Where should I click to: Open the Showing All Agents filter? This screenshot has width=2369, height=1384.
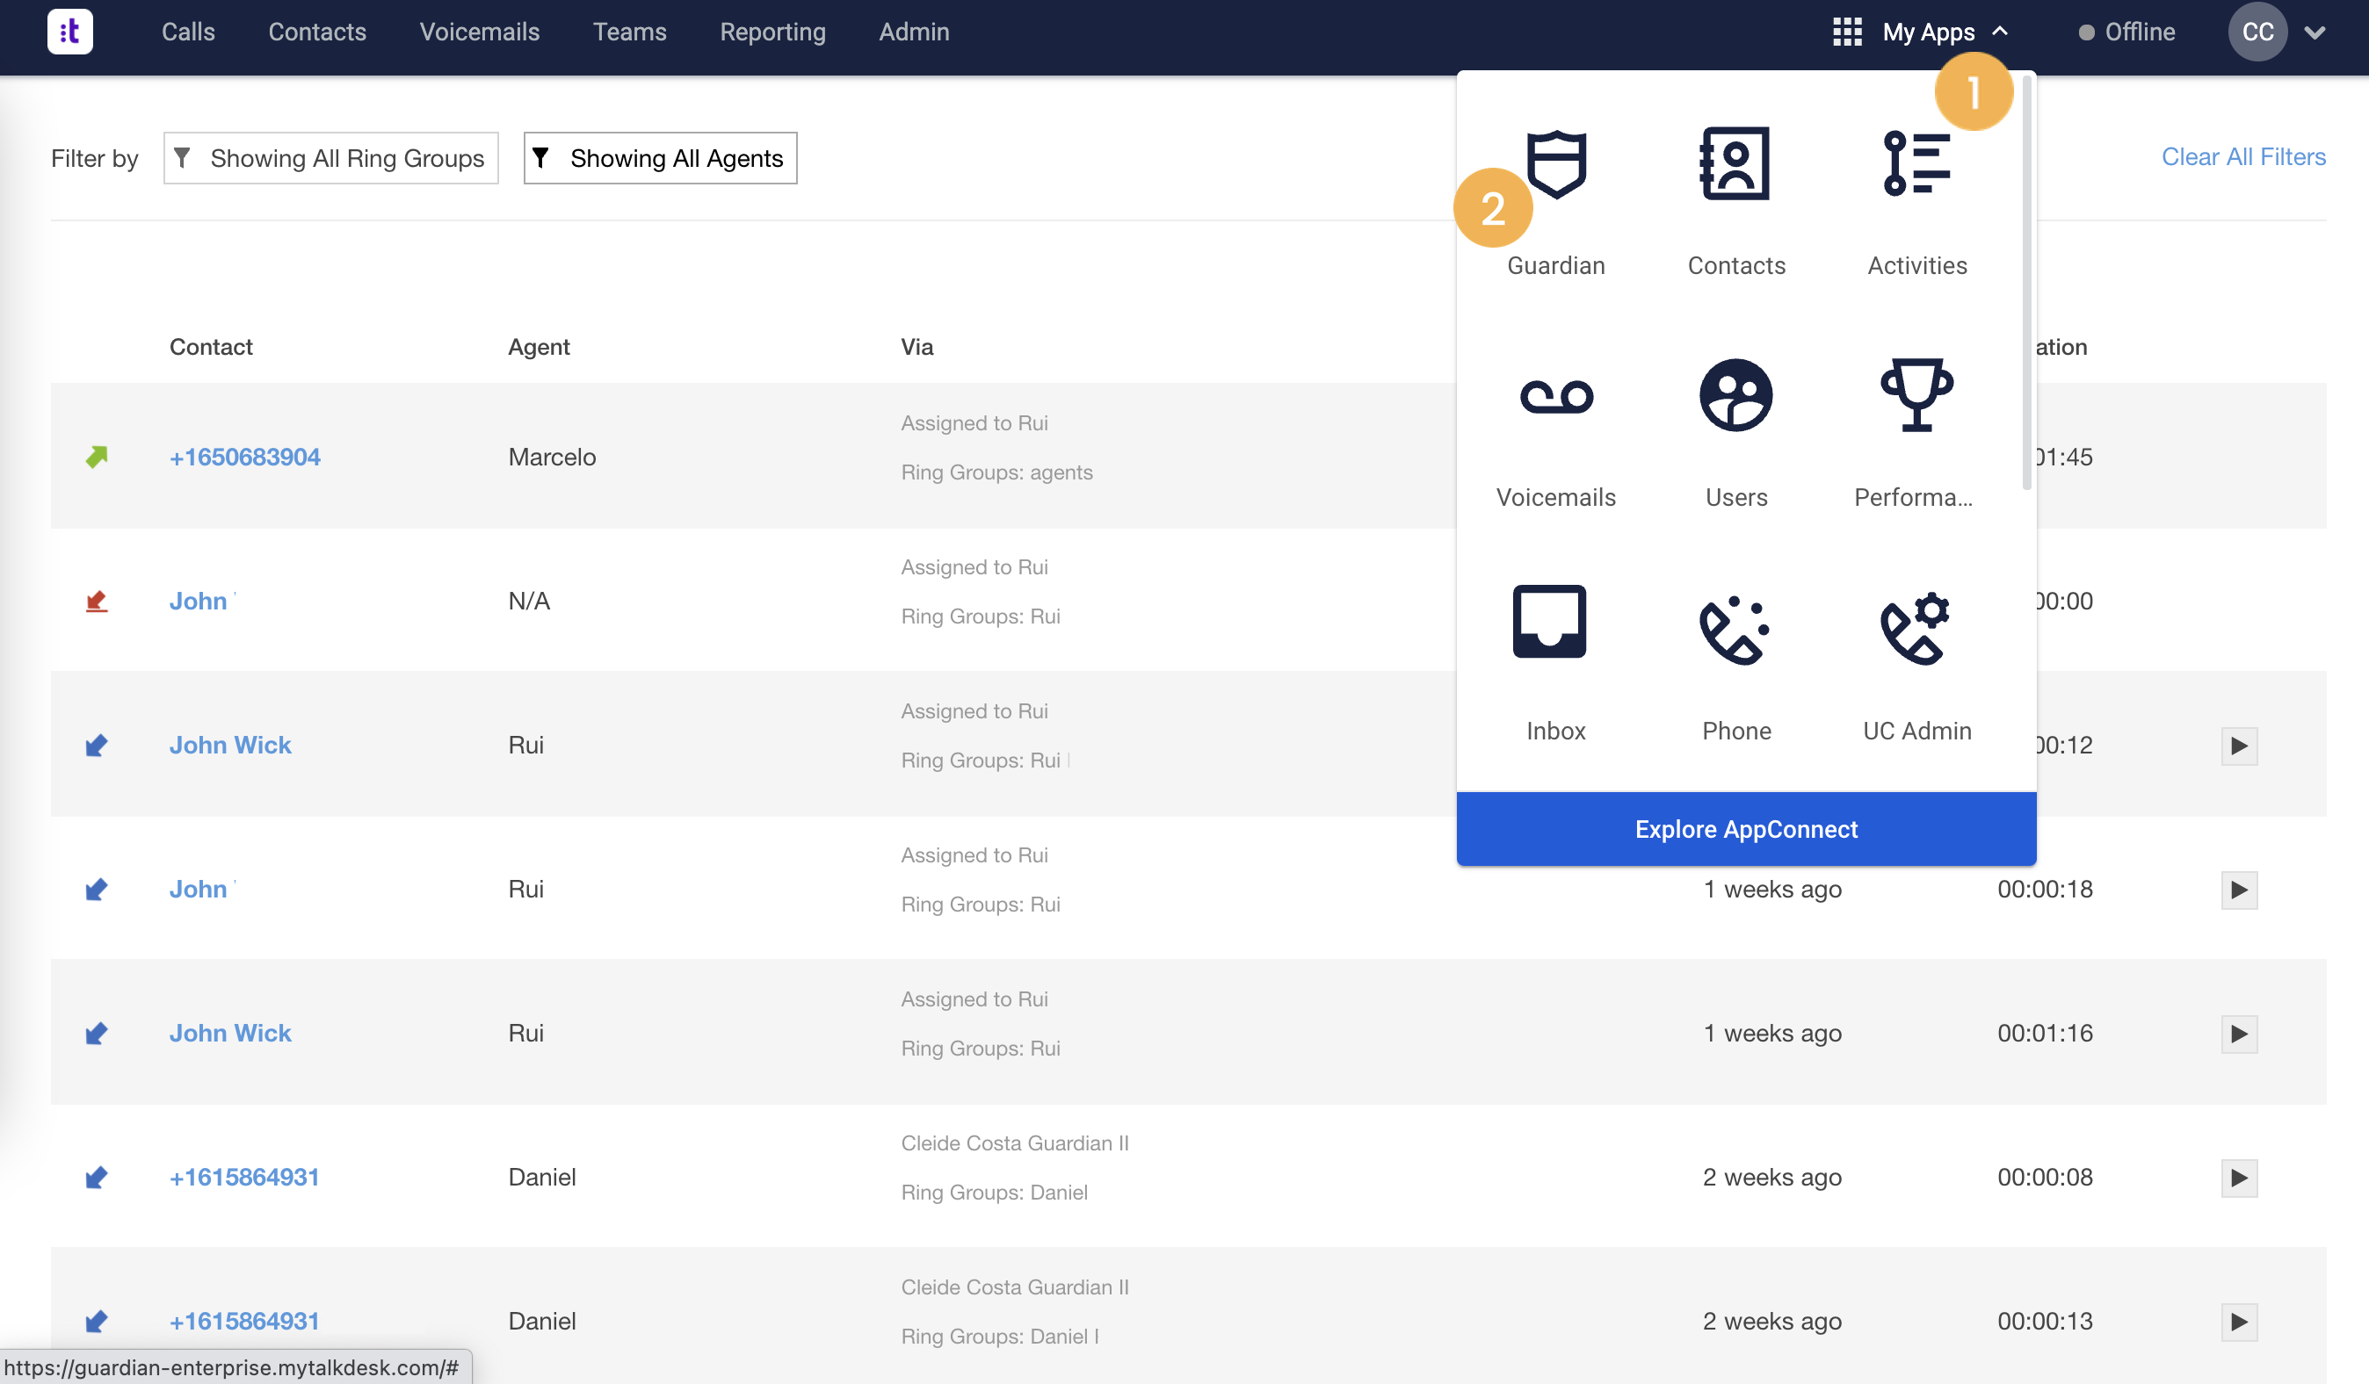pyautogui.click(x=660, y=158)
